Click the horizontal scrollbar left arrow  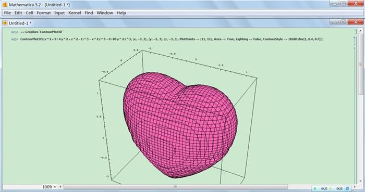60,187
